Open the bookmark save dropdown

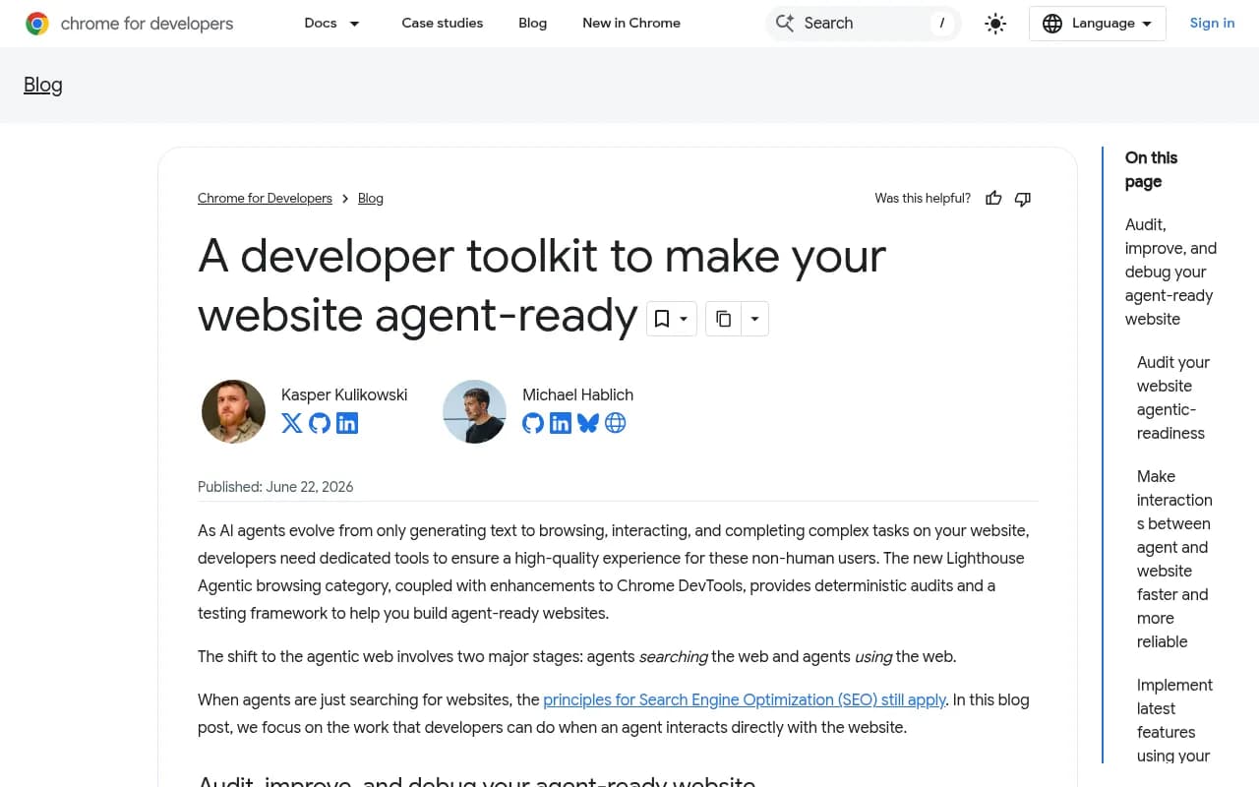pyautogui.click(x=672, y=319)
